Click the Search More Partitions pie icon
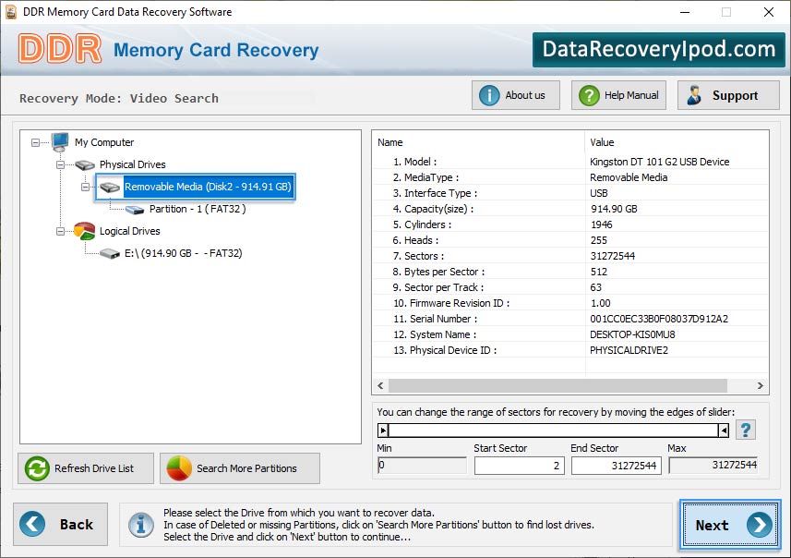The height and width of the screenshot is (558, 791). coord(178,468)
